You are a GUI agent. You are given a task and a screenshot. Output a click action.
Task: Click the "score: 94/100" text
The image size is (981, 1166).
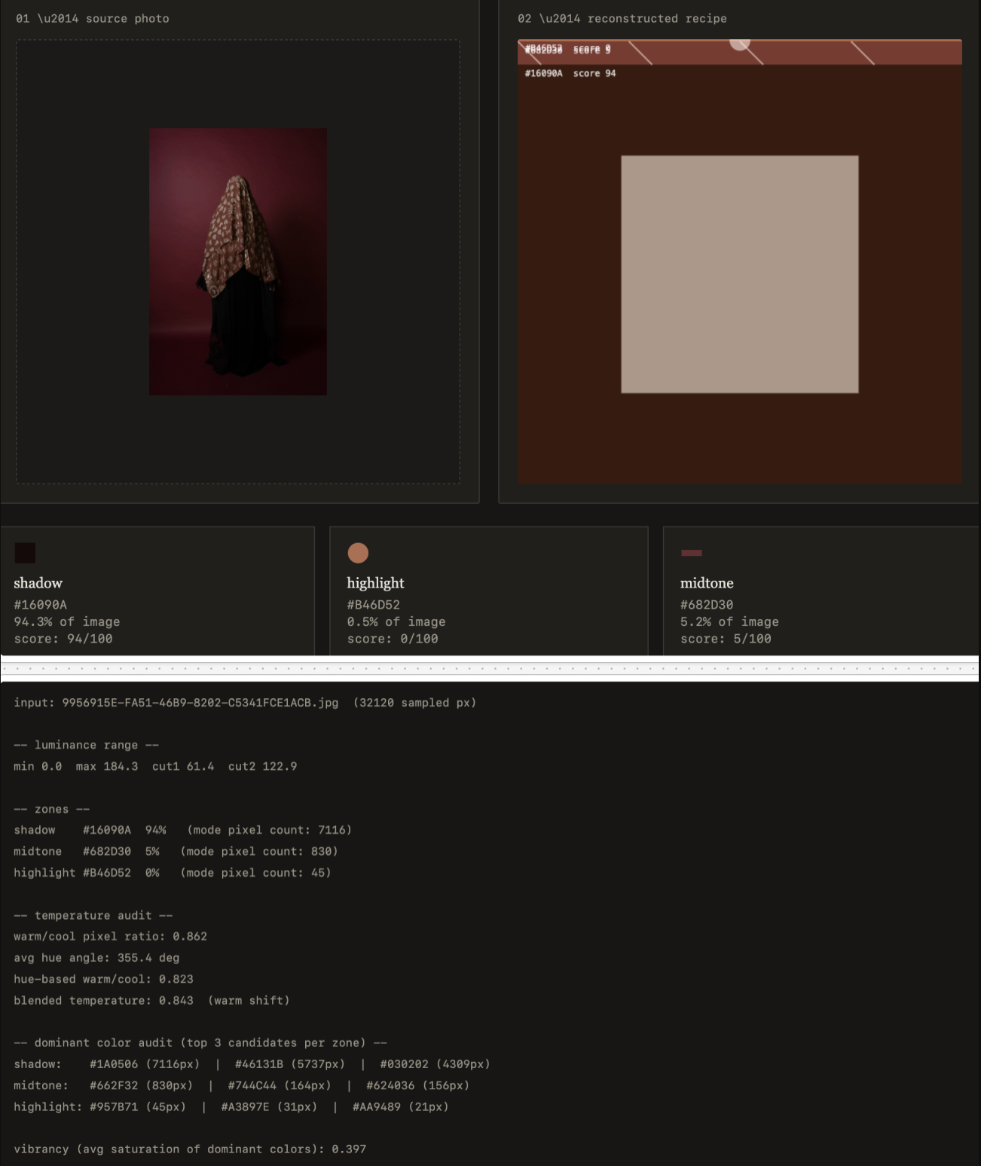pos(63,639)
